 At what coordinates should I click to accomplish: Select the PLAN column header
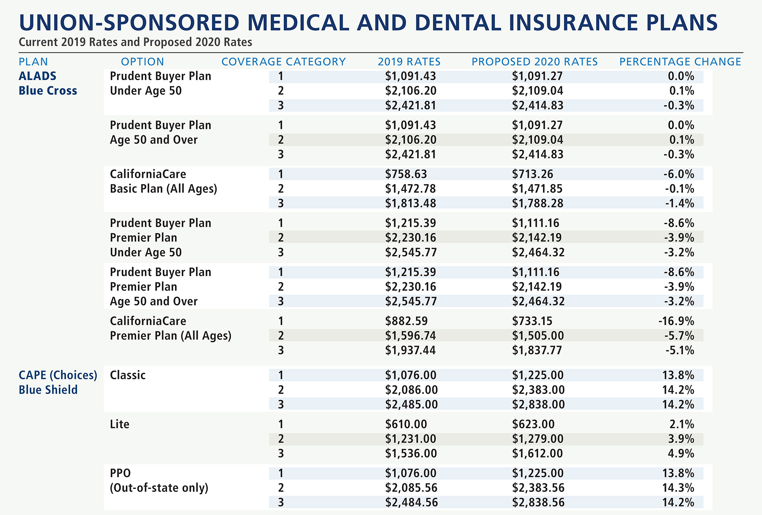(33, 62)
